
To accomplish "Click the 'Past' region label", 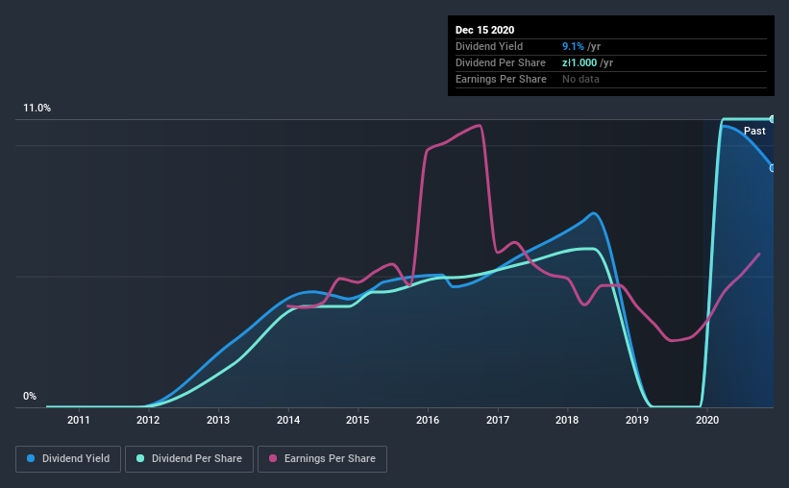I will coord(754,131).
